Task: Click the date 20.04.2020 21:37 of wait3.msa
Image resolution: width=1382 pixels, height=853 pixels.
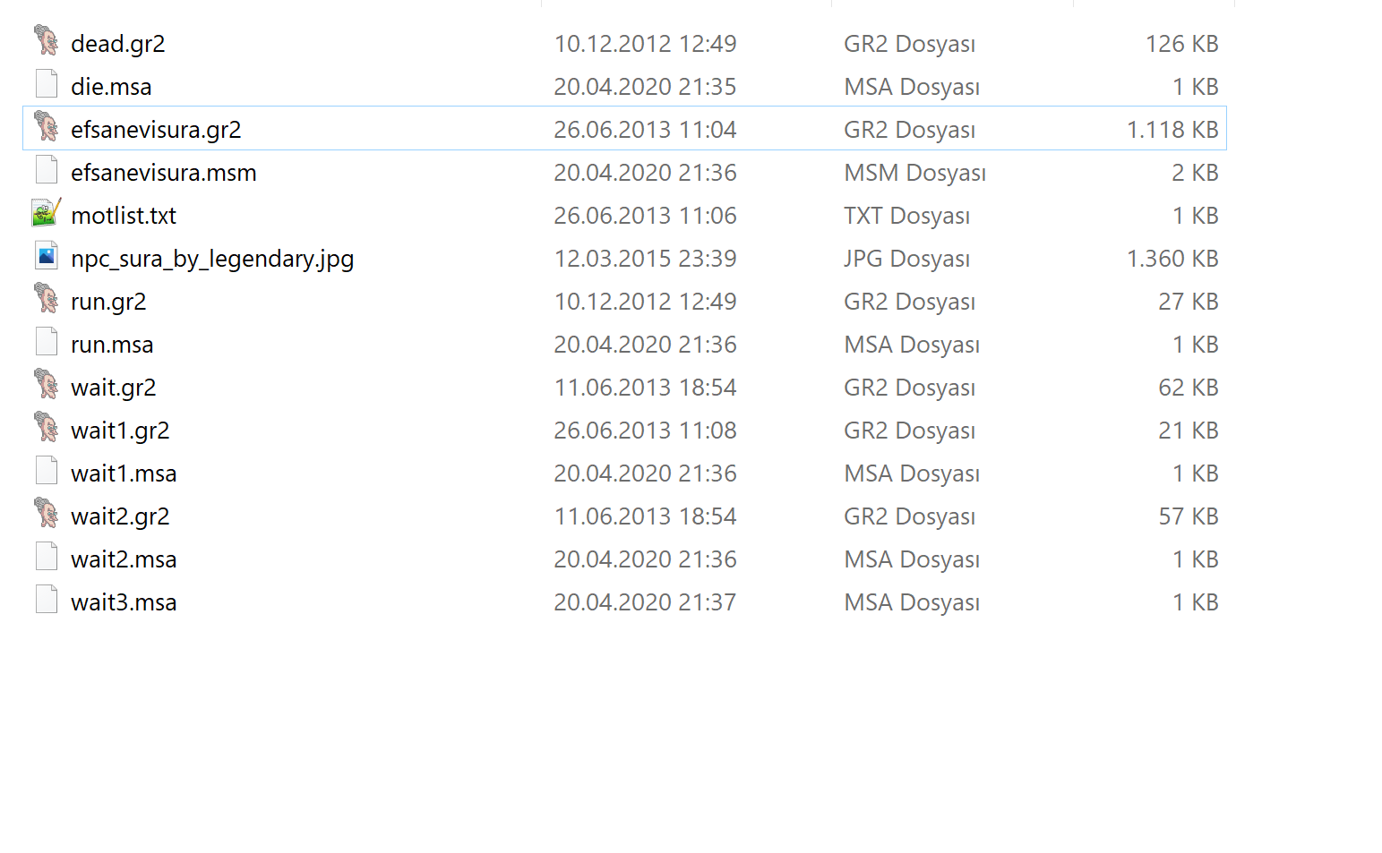Action: [645, 602]
